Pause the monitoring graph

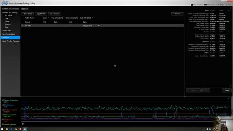23,124
